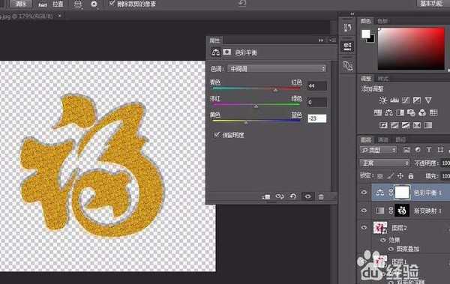
Task: Add a Brightness/Contrast adjustment sun icon
Action: 382,100
